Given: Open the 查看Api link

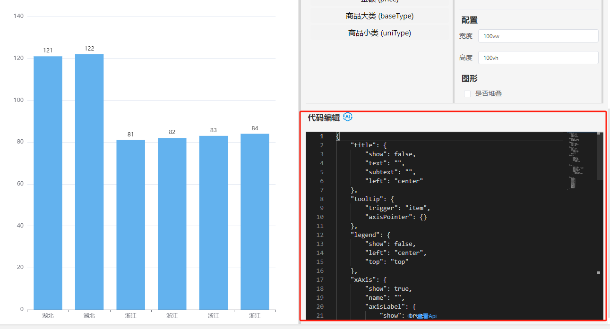Looking at the screenshot, I should tap(422, 316).
